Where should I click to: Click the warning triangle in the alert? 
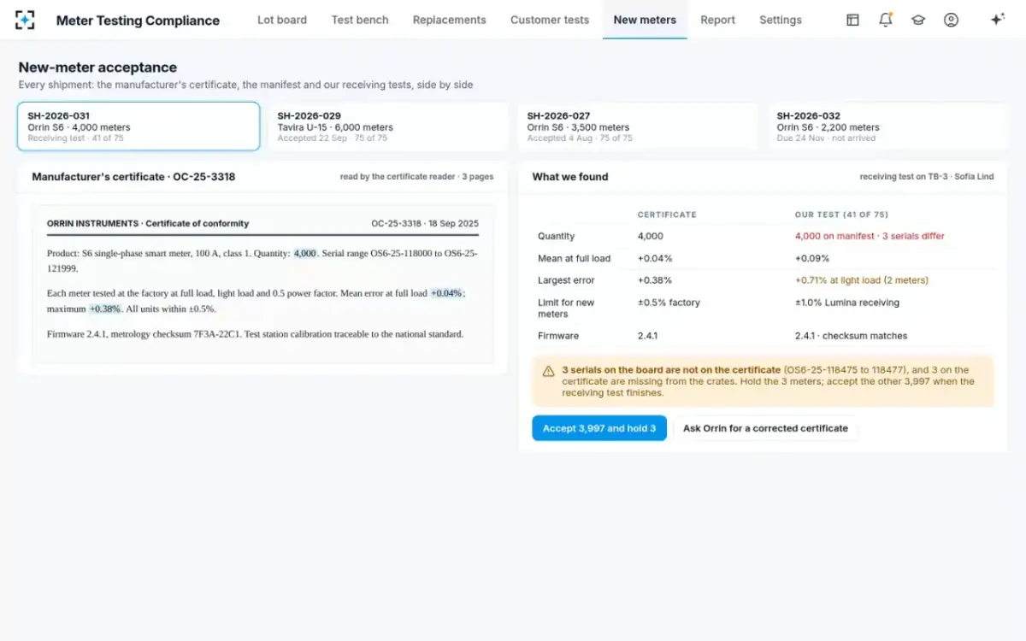coord(549,371)
